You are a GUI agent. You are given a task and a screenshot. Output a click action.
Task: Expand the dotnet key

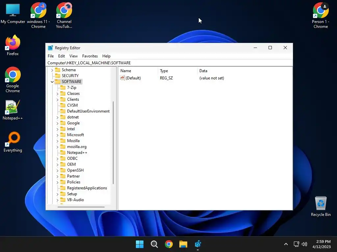point(57,117)
